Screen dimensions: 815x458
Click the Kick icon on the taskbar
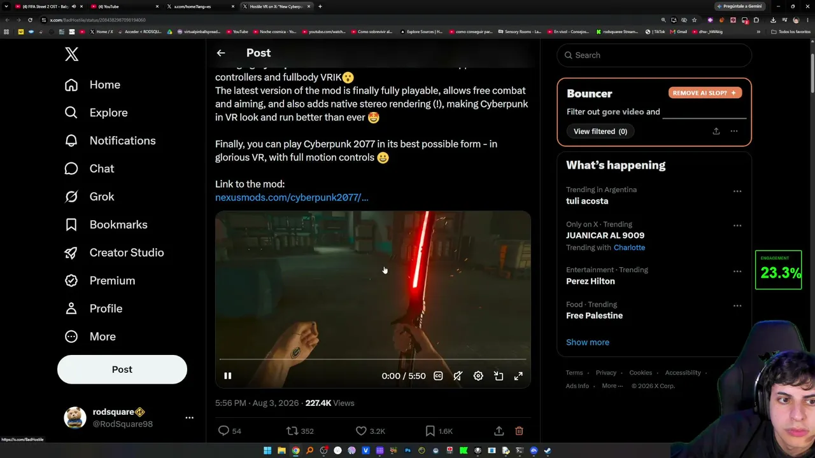click(464, 450)
